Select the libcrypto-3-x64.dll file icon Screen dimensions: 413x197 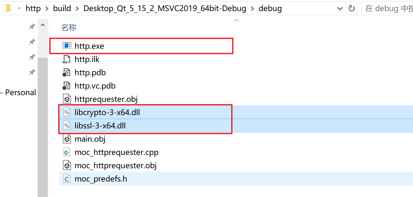[x=67, y=112]
